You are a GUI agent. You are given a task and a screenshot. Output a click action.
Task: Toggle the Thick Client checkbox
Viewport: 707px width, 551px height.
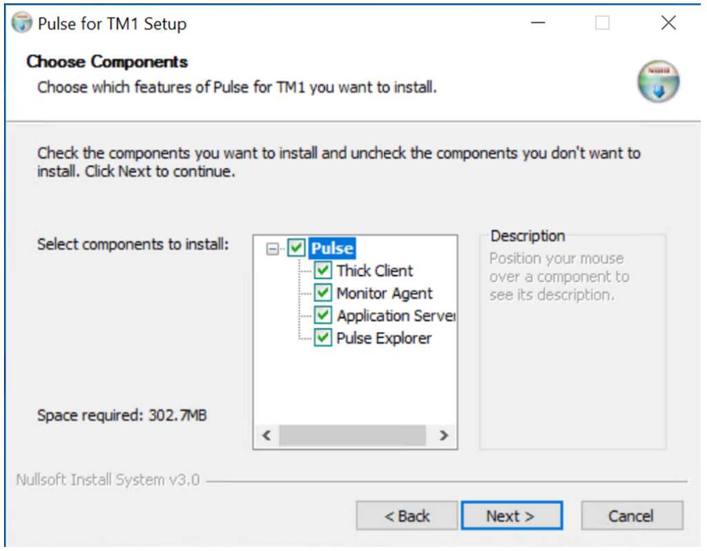[x=323, y=271]
